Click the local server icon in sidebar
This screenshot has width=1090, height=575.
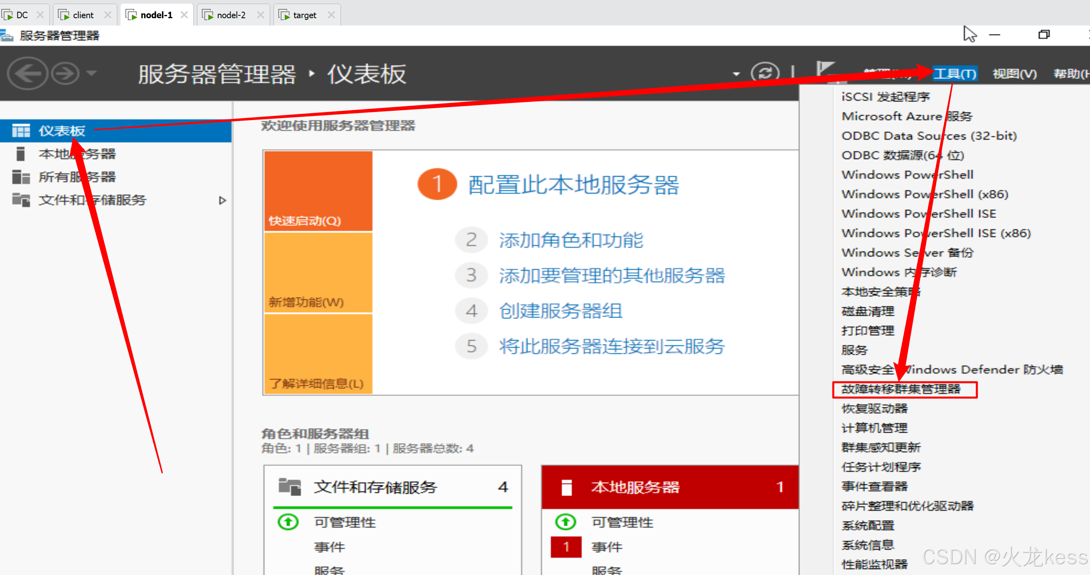20,154
